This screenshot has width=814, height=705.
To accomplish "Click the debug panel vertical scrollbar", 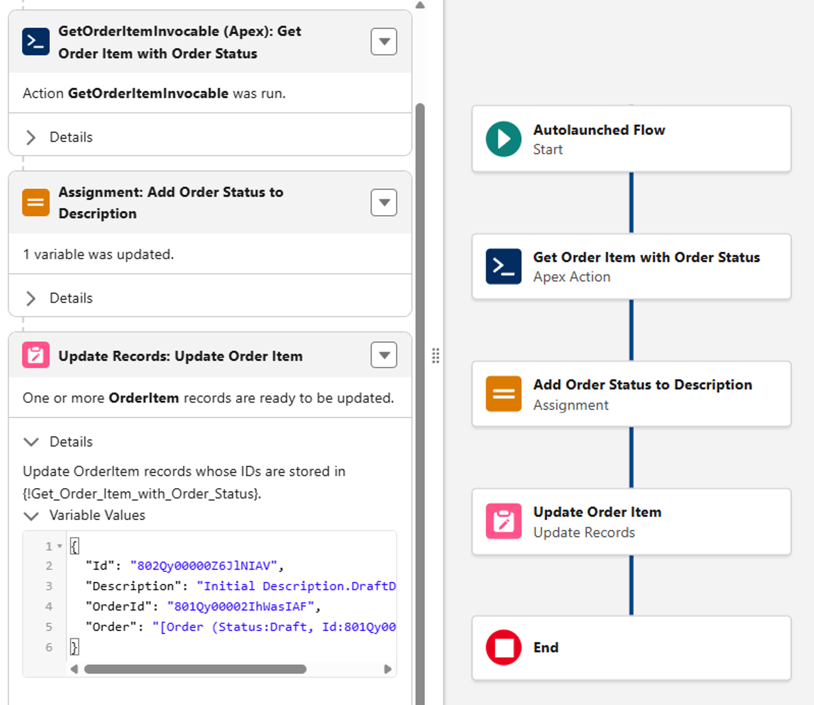I will coord(420,403).
